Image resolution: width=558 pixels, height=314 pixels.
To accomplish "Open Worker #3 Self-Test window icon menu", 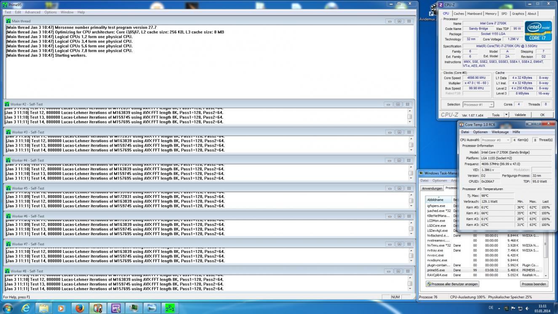I will [x=8, y=132].
